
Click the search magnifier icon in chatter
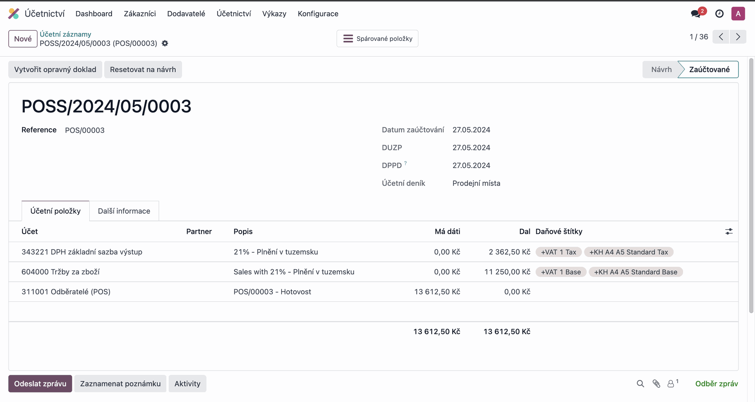pos(641,384)
